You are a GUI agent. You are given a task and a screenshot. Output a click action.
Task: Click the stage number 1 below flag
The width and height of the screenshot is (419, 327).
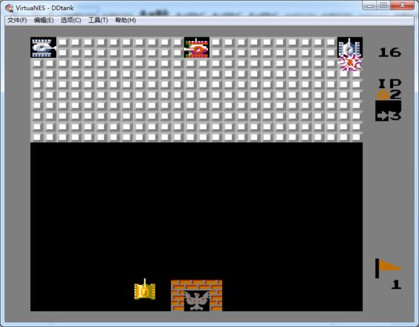point(396,284)
